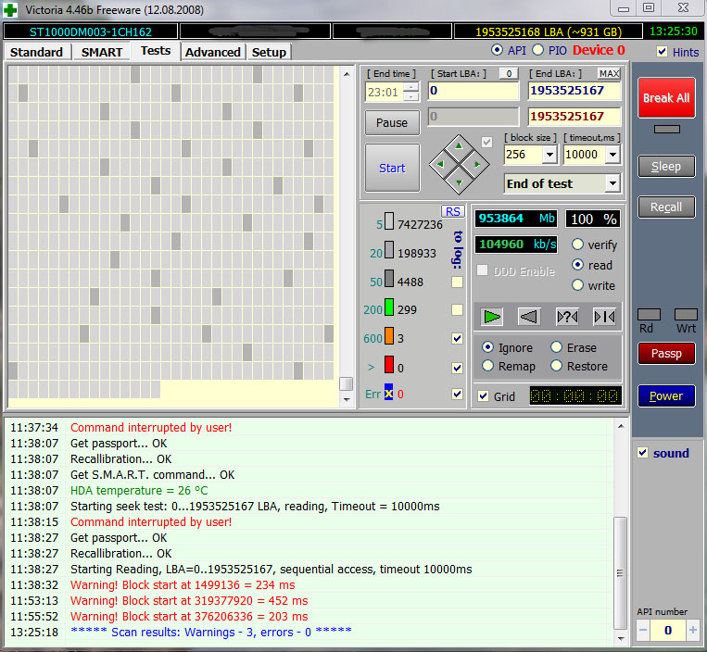Click the Passp button
Viewport: 707px width, 652px height.
point(666,353)
